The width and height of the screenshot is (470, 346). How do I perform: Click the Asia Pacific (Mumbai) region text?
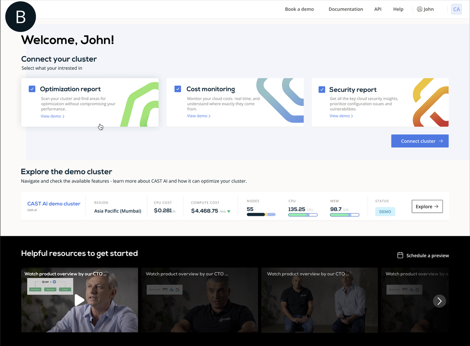(117, 211)
